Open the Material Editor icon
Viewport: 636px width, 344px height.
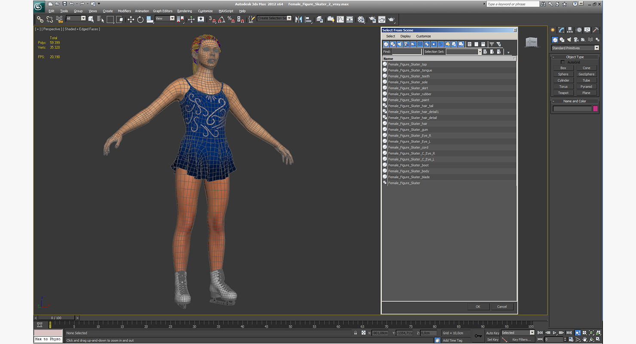click(361, 19)
